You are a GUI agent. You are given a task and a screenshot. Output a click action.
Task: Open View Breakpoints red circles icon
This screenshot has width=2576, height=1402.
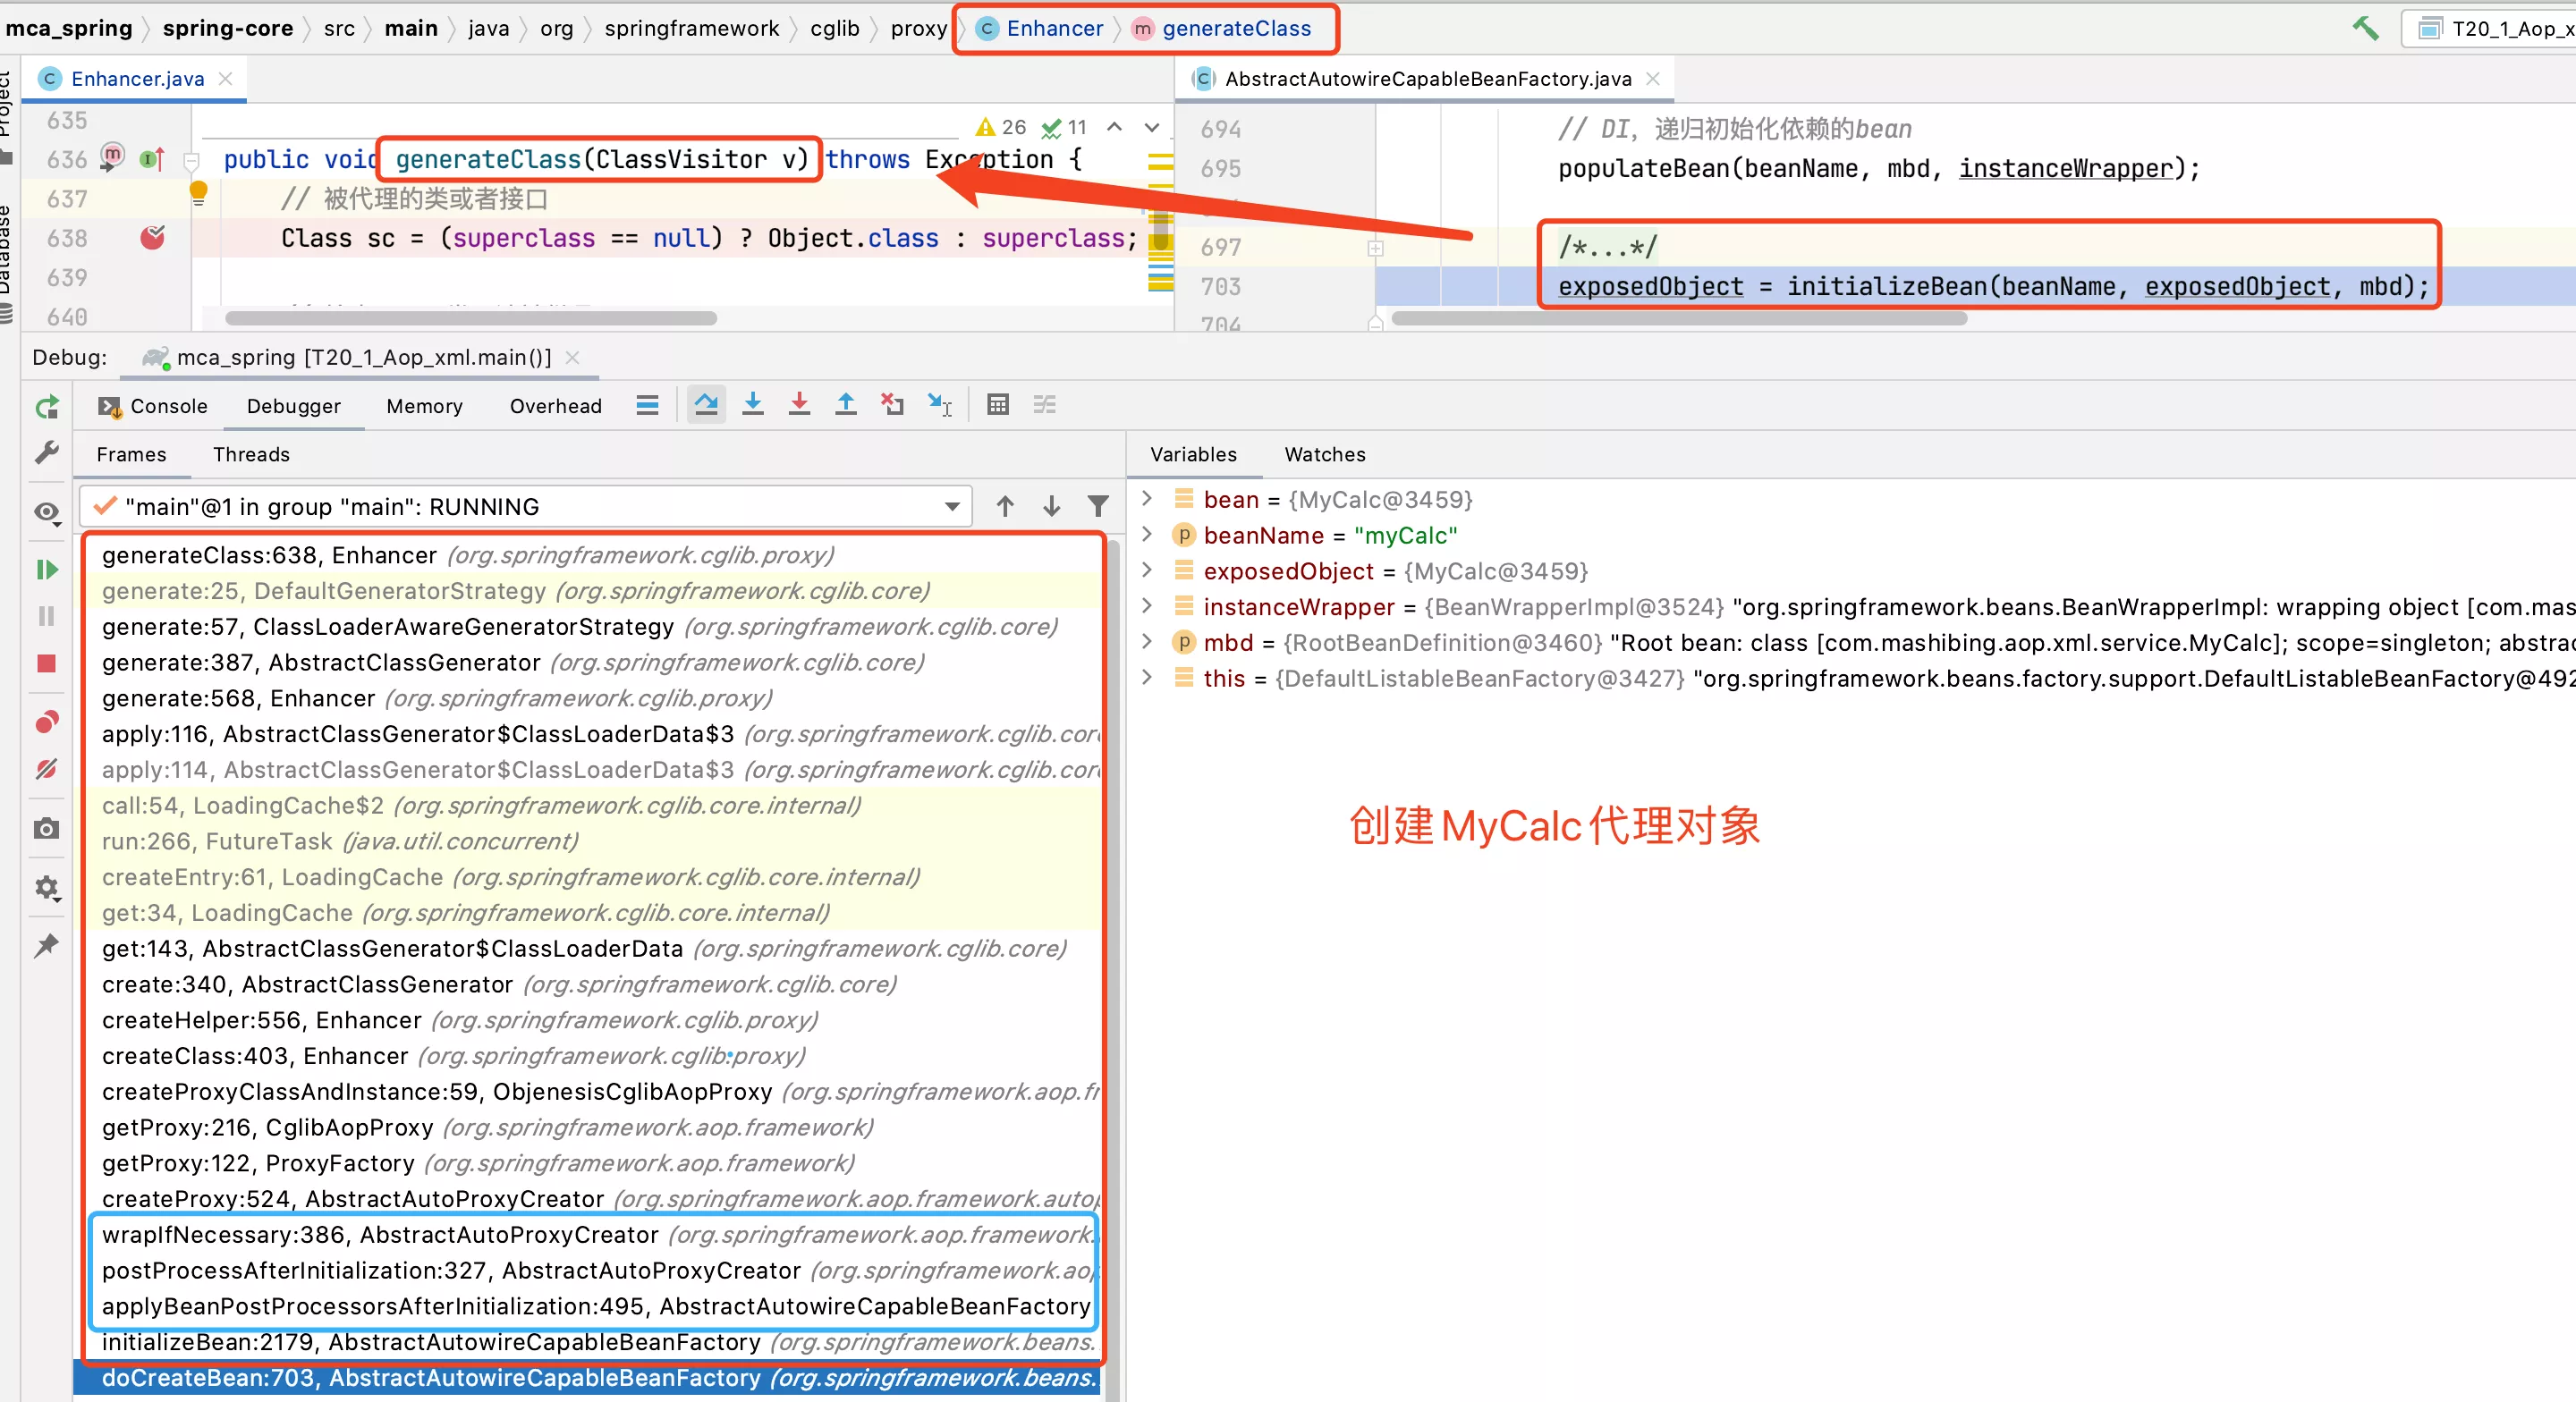pyautogui.click(x=47, y=721)
